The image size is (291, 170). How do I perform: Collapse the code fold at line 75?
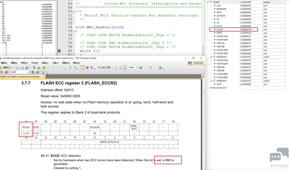[x=74, y=31]
